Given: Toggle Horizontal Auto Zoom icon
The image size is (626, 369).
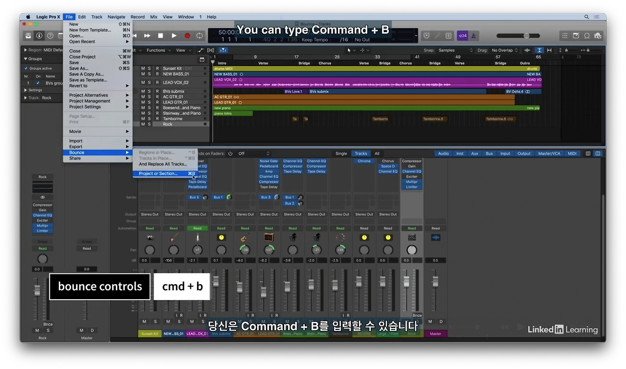Looking at the screenshot, I should (549, 50).
